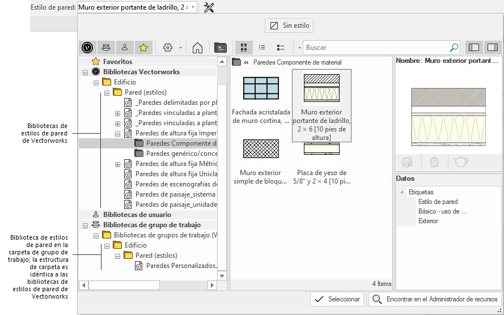The image size is (504, 315).
Task: Click tree scroll up arrow
Action: [222, 61]
